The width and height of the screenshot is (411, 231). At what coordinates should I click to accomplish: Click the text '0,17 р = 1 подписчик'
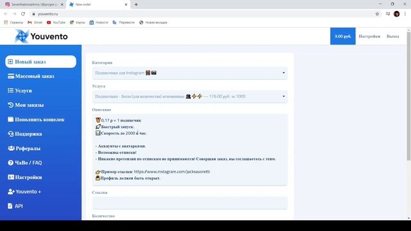click(x=121, y=121)
